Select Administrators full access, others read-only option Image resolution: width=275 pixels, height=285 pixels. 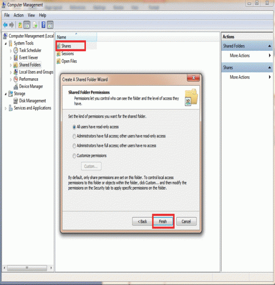coord(74,136)
